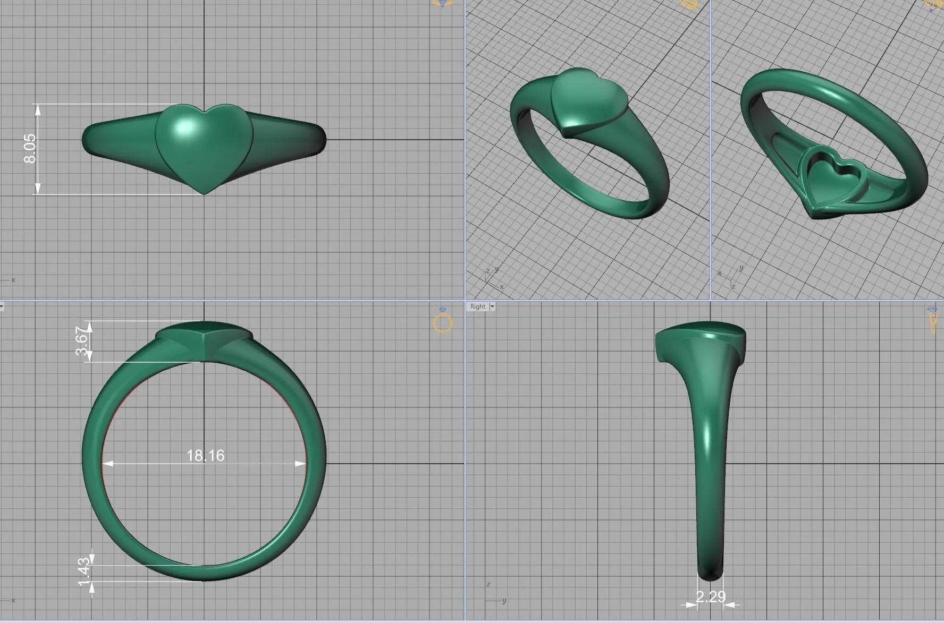Image resolution: width=944 pixels, height=623 pixels.
Task: Select the 3.67 top thickness dimension
Action: coord(81,341)
